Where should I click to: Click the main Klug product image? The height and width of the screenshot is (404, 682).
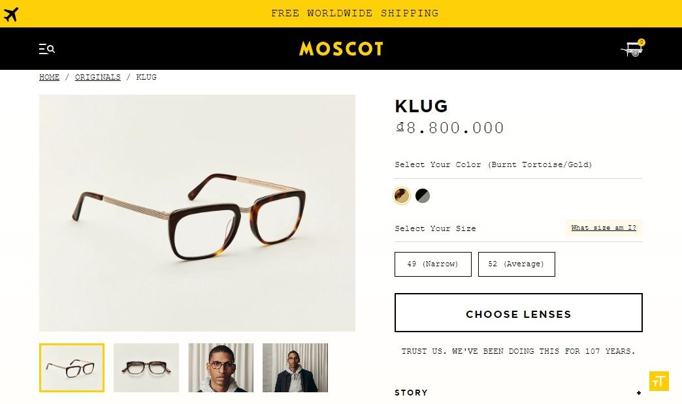(x=197, y=213)
